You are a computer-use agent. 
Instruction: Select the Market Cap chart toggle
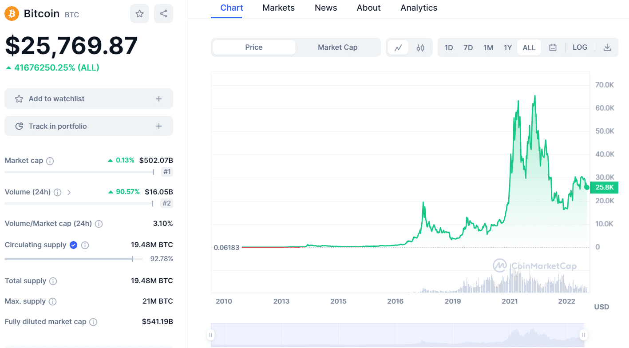(337, 47)
